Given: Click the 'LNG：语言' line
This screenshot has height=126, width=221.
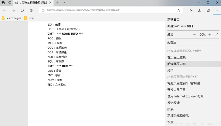Looking at the screenshot, I should [54, 71].
